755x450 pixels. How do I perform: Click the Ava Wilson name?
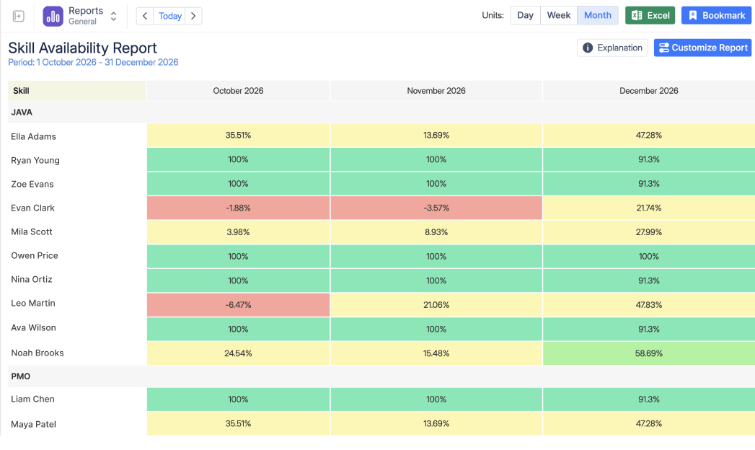[x=33, y=327]
